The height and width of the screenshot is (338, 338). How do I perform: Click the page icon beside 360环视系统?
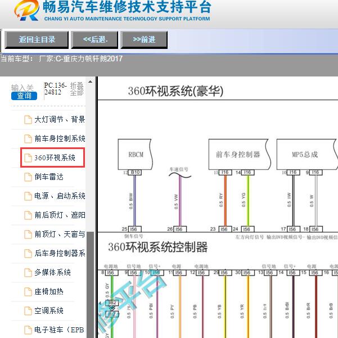pos(28,158)
